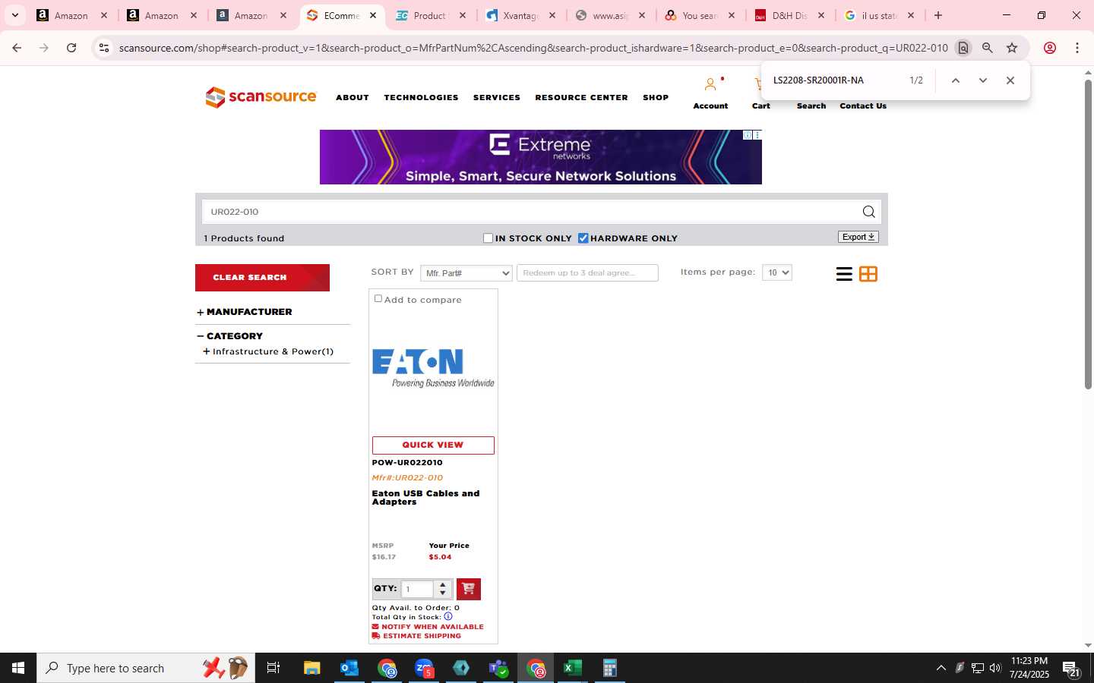Close the find-in-page bar
The height and width of the screenshot is (683, 1094).
click(x=1010, y=80)
